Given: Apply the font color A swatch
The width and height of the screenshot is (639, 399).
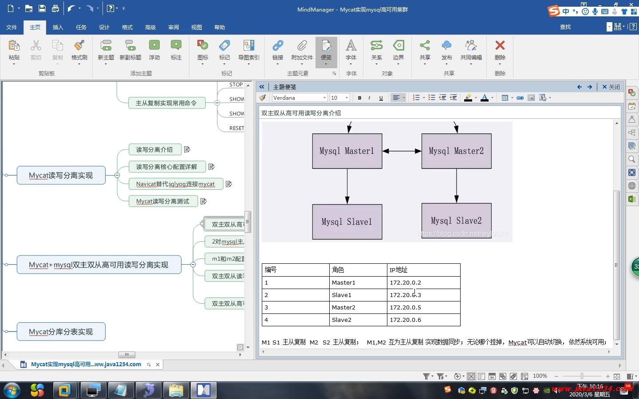Looking at the screenshot, I should (x=485, y=98).
